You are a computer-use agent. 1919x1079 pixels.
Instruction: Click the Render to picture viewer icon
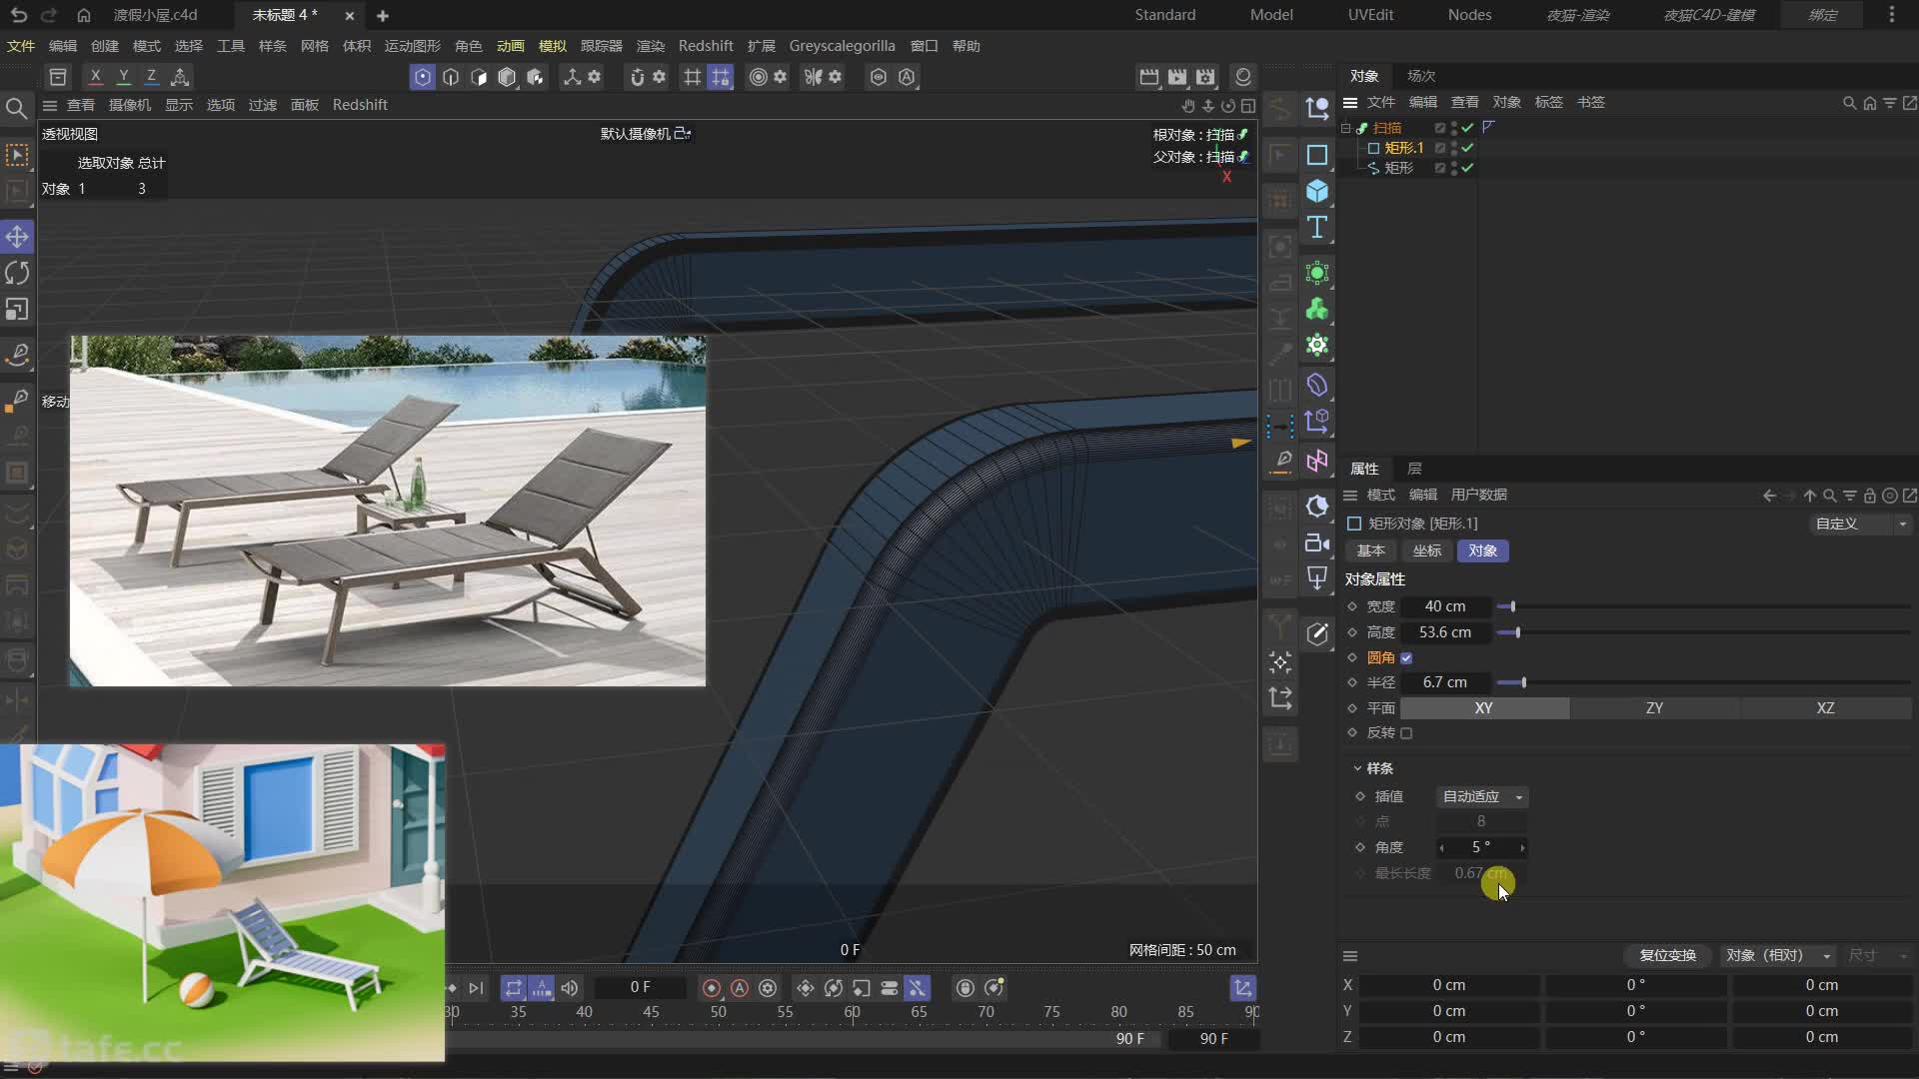[1177, 77]
